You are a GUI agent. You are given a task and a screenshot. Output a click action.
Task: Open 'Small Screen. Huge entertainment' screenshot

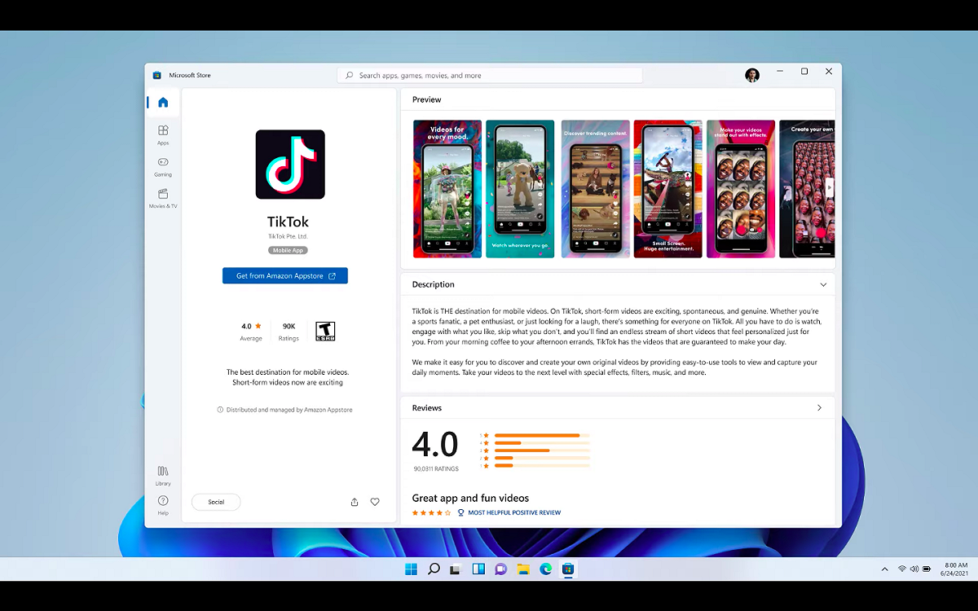click(x=668, y=189)
